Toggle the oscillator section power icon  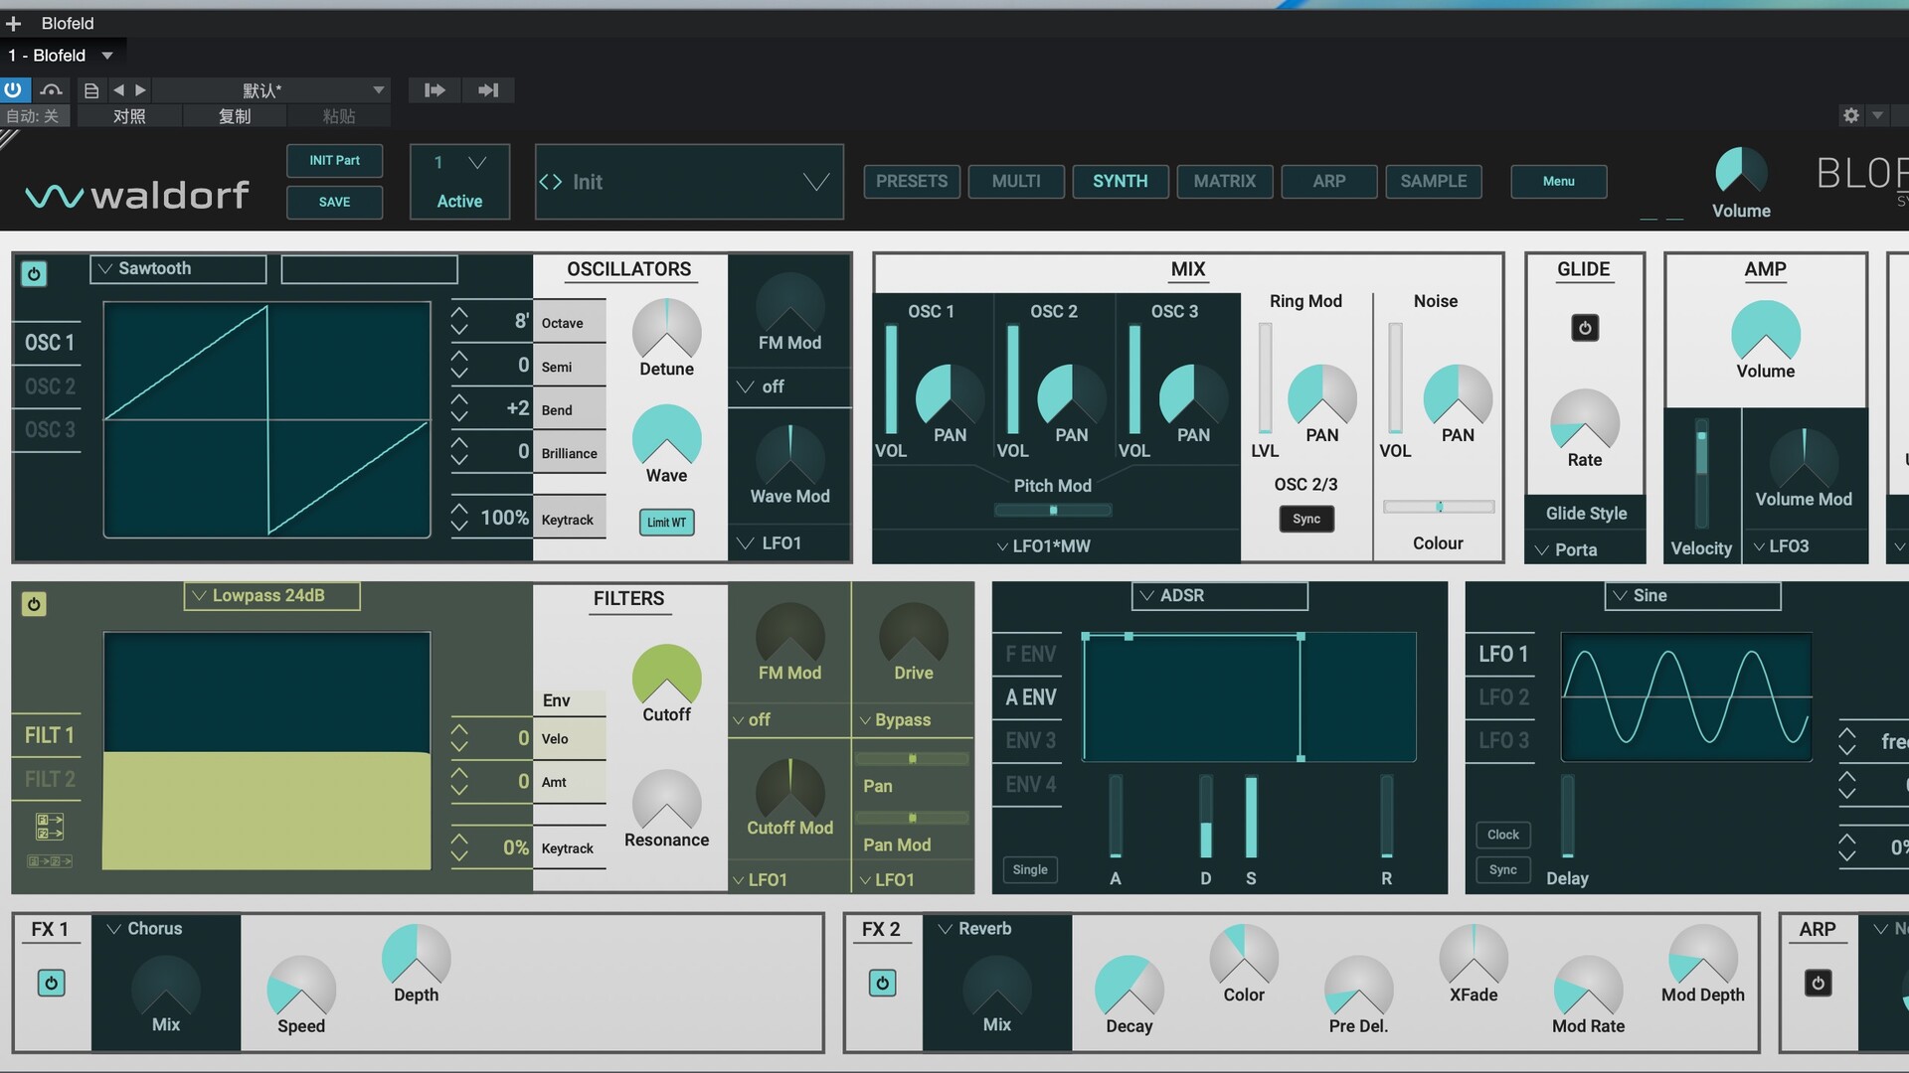point(34,274)
